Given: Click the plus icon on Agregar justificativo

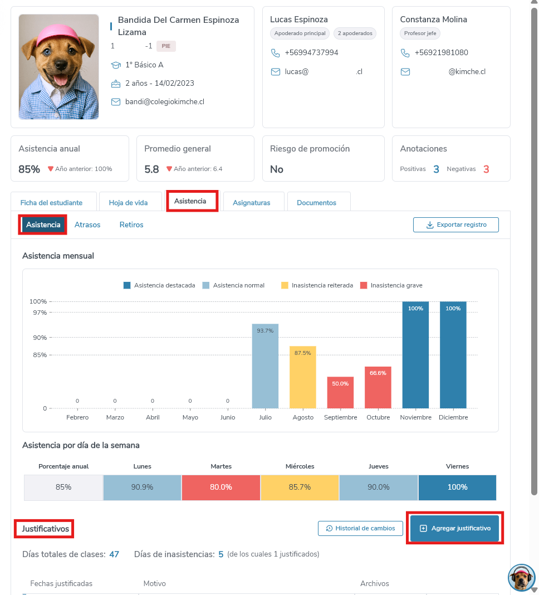Looking at the screenshot, I should 423,528.
